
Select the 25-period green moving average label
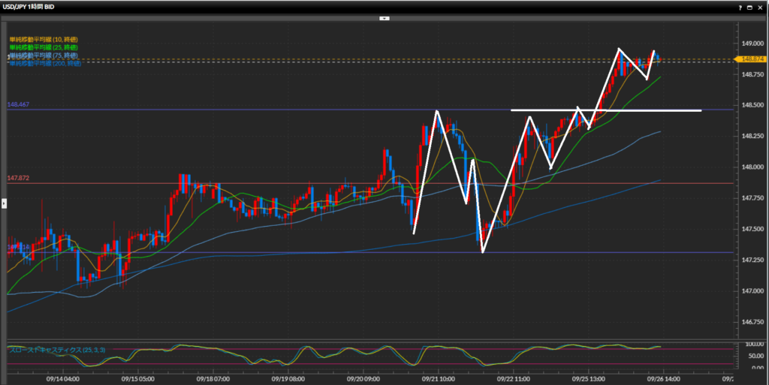(x=44, y=47)
